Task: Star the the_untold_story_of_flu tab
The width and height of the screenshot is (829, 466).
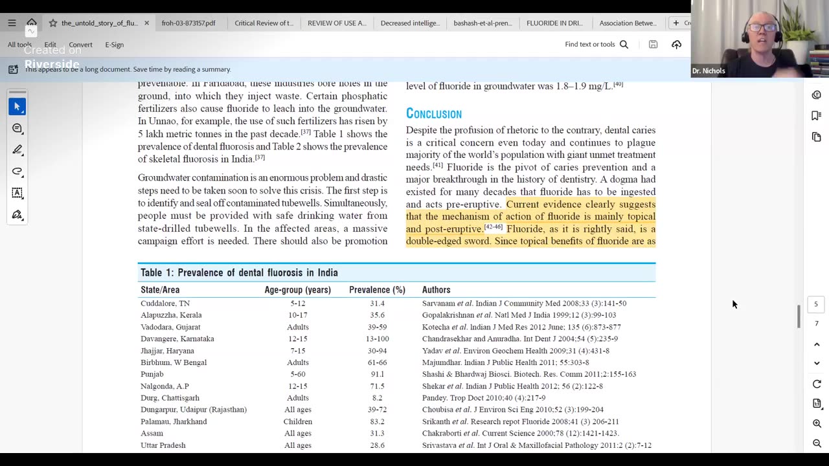Action: pos(53,23)
